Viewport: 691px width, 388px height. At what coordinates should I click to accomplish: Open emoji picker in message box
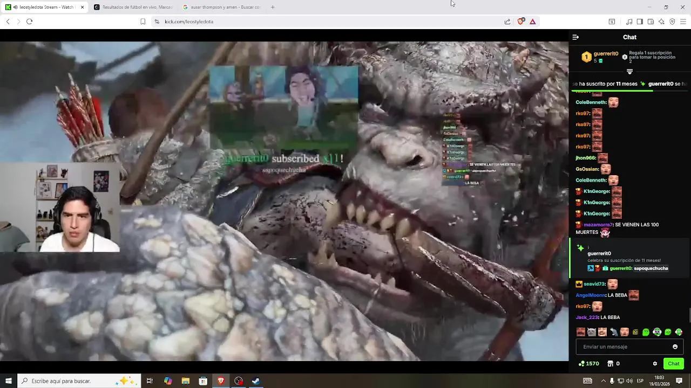(x=675, y=347)
